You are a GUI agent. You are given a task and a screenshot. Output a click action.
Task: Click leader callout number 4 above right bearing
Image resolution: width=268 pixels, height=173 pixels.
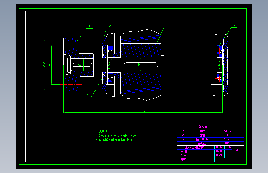(x=234, y=25)
